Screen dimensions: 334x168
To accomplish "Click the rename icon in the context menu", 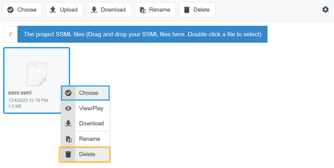I will [68, 139].
